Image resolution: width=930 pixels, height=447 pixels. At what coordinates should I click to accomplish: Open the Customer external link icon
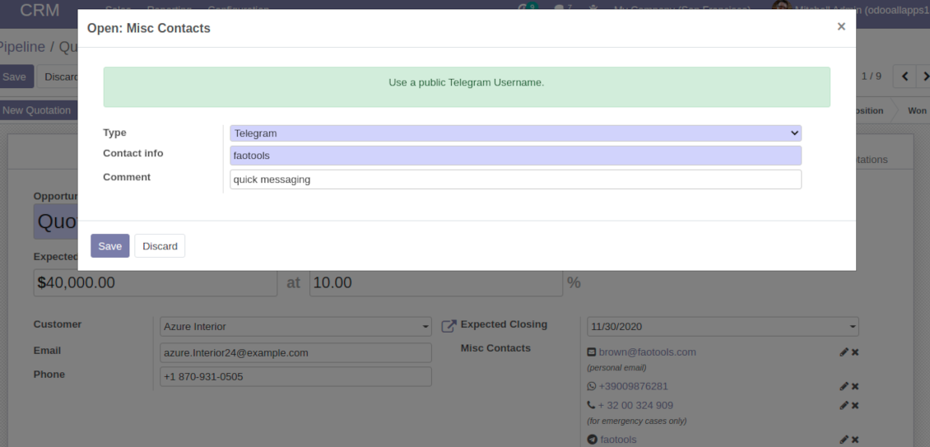click(449, 327)
